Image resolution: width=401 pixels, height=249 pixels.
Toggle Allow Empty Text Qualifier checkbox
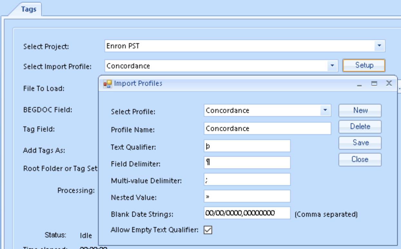click(208, 230)
